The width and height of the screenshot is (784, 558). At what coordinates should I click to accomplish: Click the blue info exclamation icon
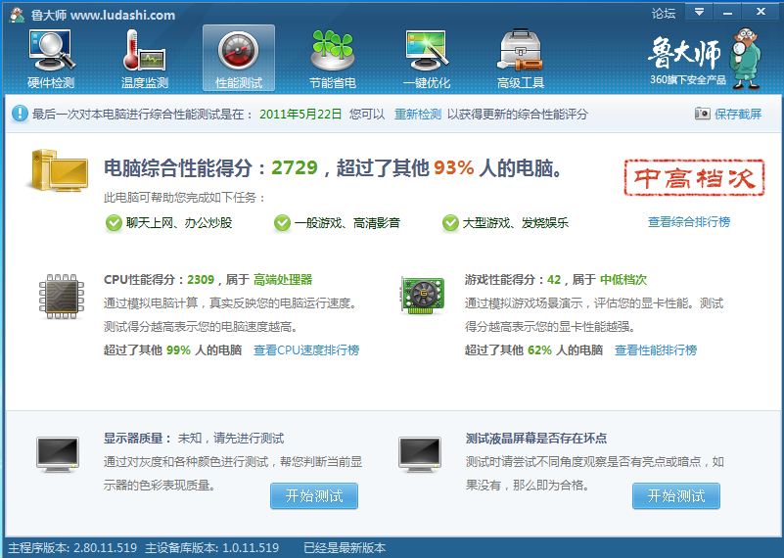tap(20, 114)
